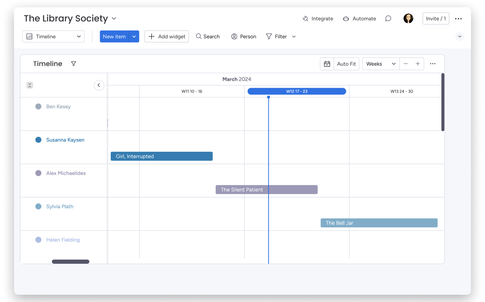Open the conversation chat bubble icon

(388, 18)
